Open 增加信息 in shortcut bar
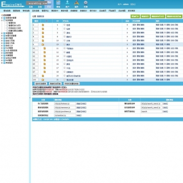 coord(7,11)
